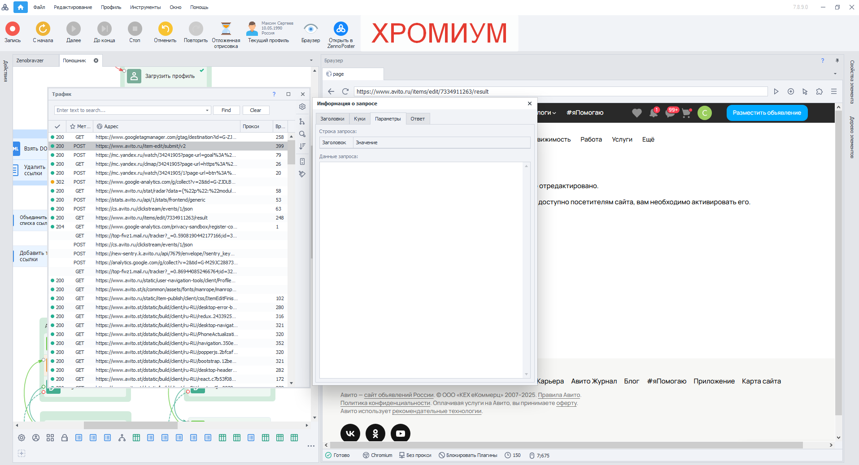Restart the project with С начала

[43, 32]
